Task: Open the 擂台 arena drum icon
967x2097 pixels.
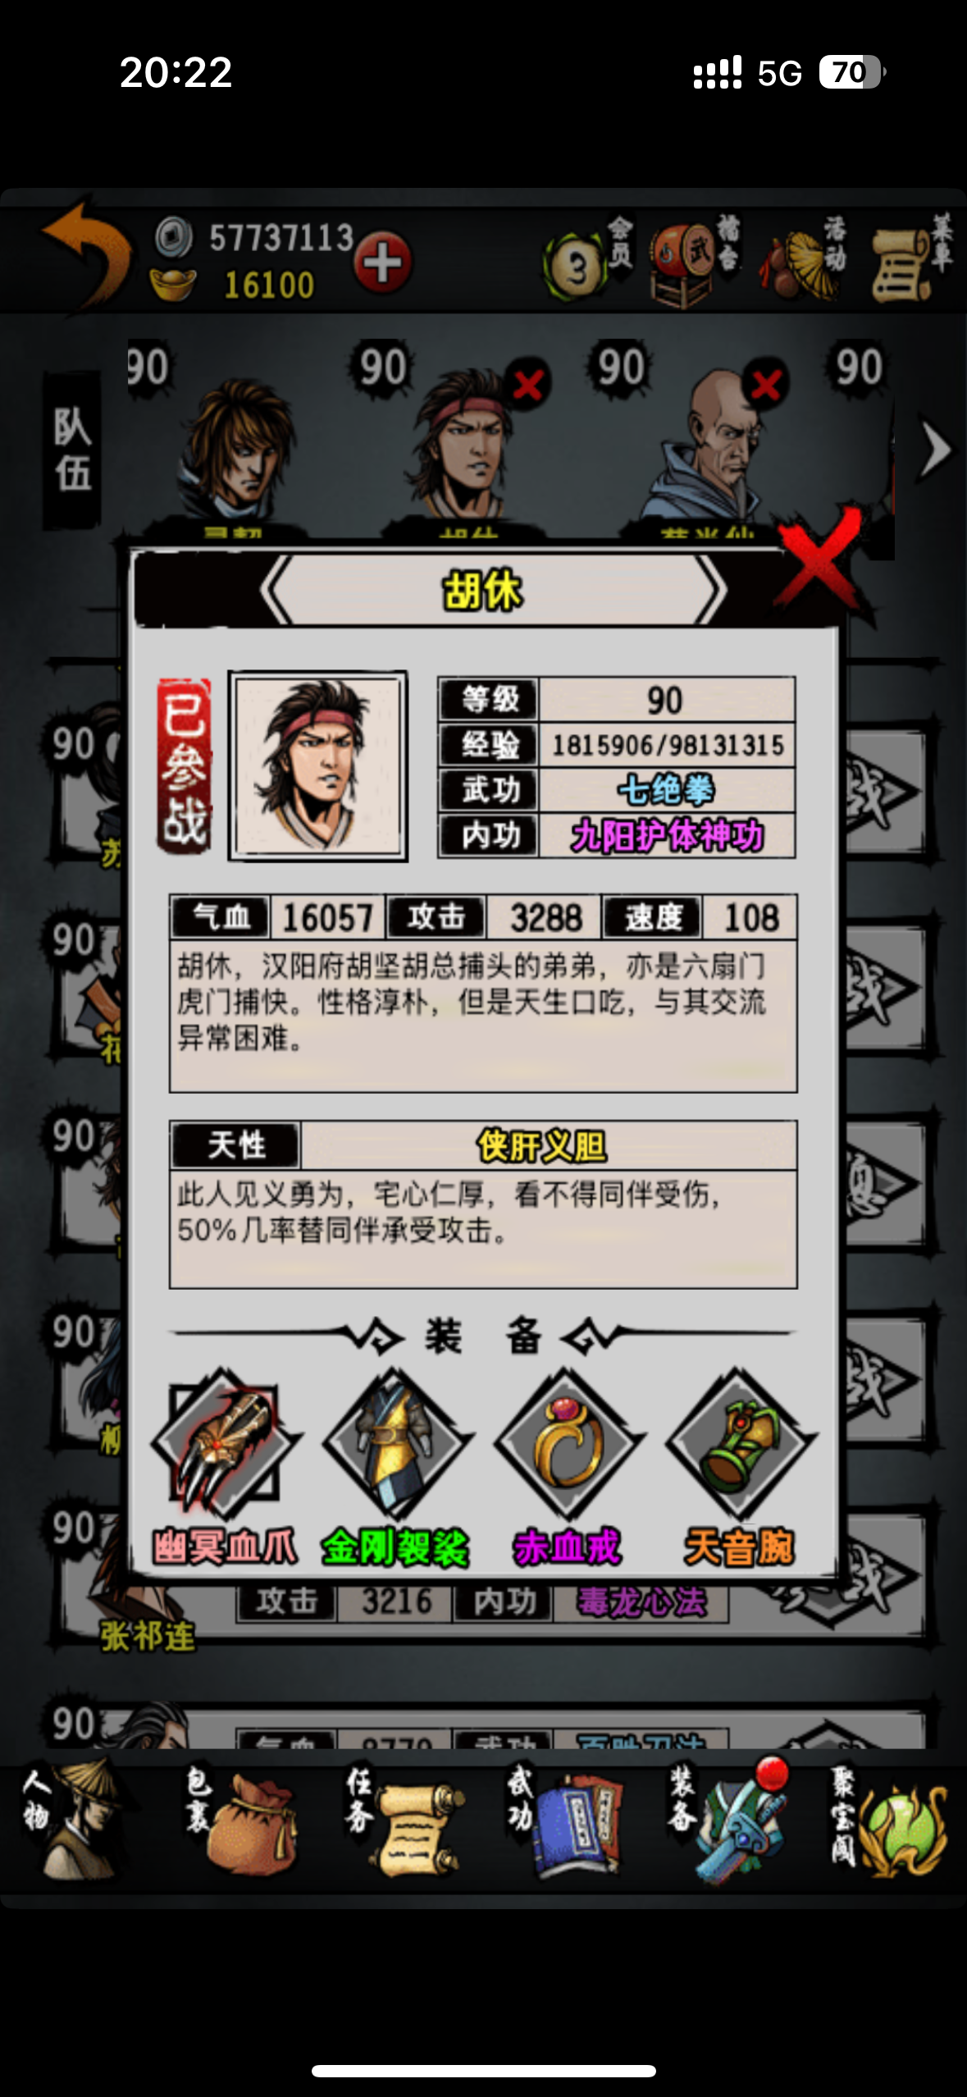Action: (695, 261)
